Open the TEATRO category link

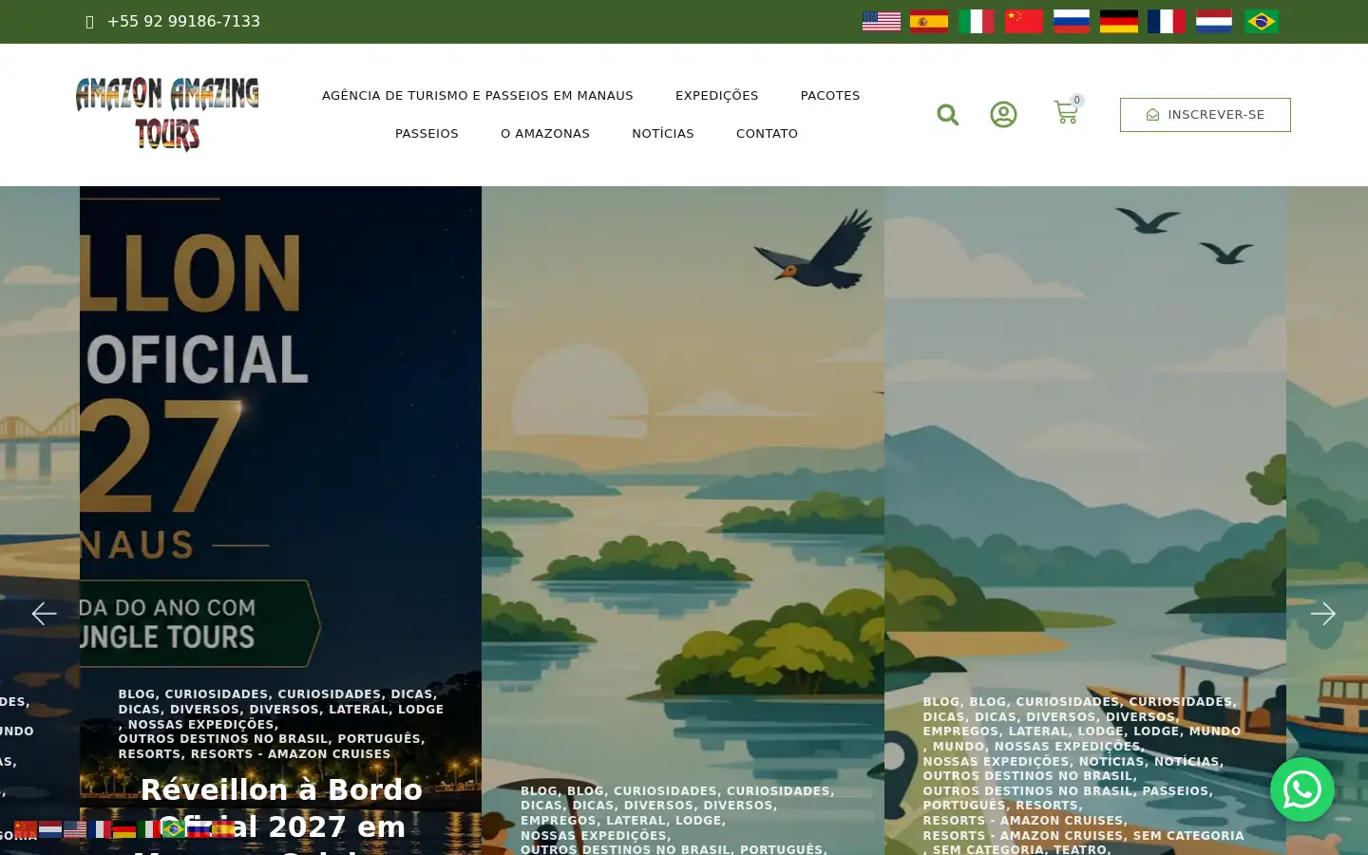[1080, 849]
